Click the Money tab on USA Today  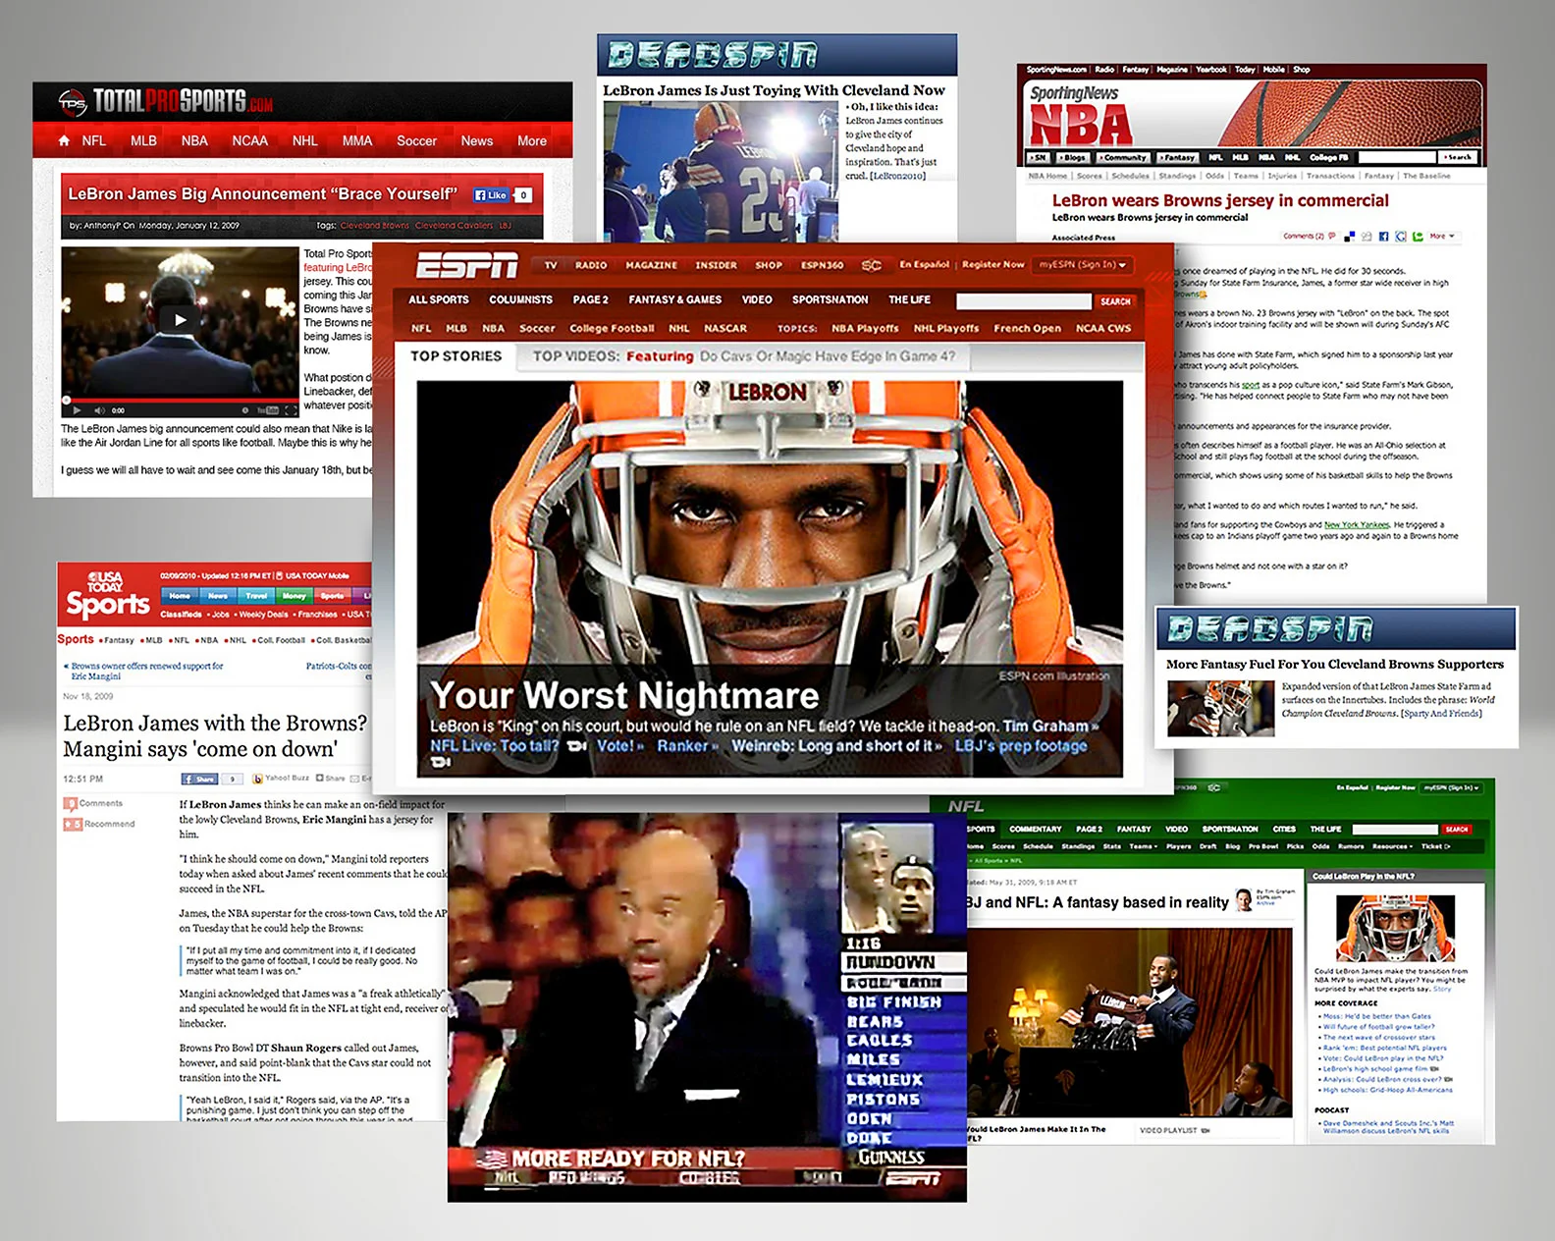295,596
